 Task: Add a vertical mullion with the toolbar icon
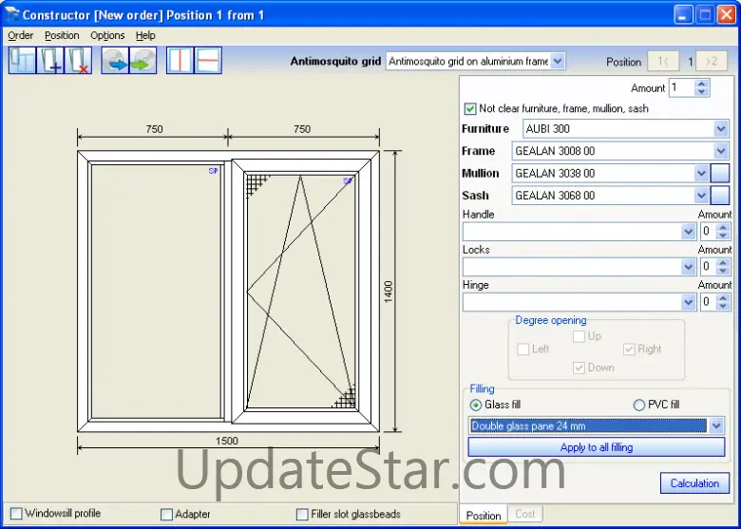[180, 61]
